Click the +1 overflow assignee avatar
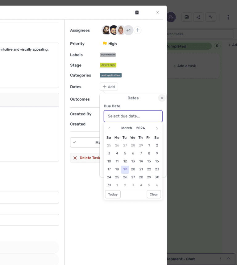Viewport: 237px width, 265px height. point(129,30)
